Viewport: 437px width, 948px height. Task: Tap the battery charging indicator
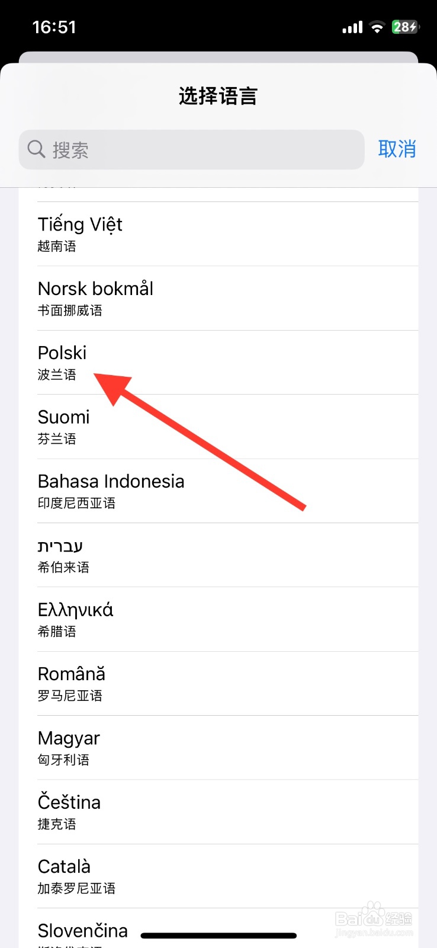pos(405,27)
